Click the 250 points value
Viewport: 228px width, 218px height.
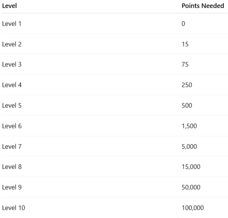187,85
